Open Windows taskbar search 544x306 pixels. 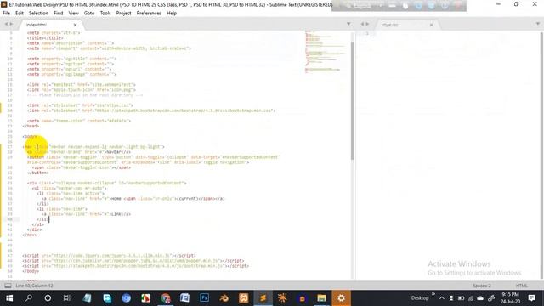point(29,298)
